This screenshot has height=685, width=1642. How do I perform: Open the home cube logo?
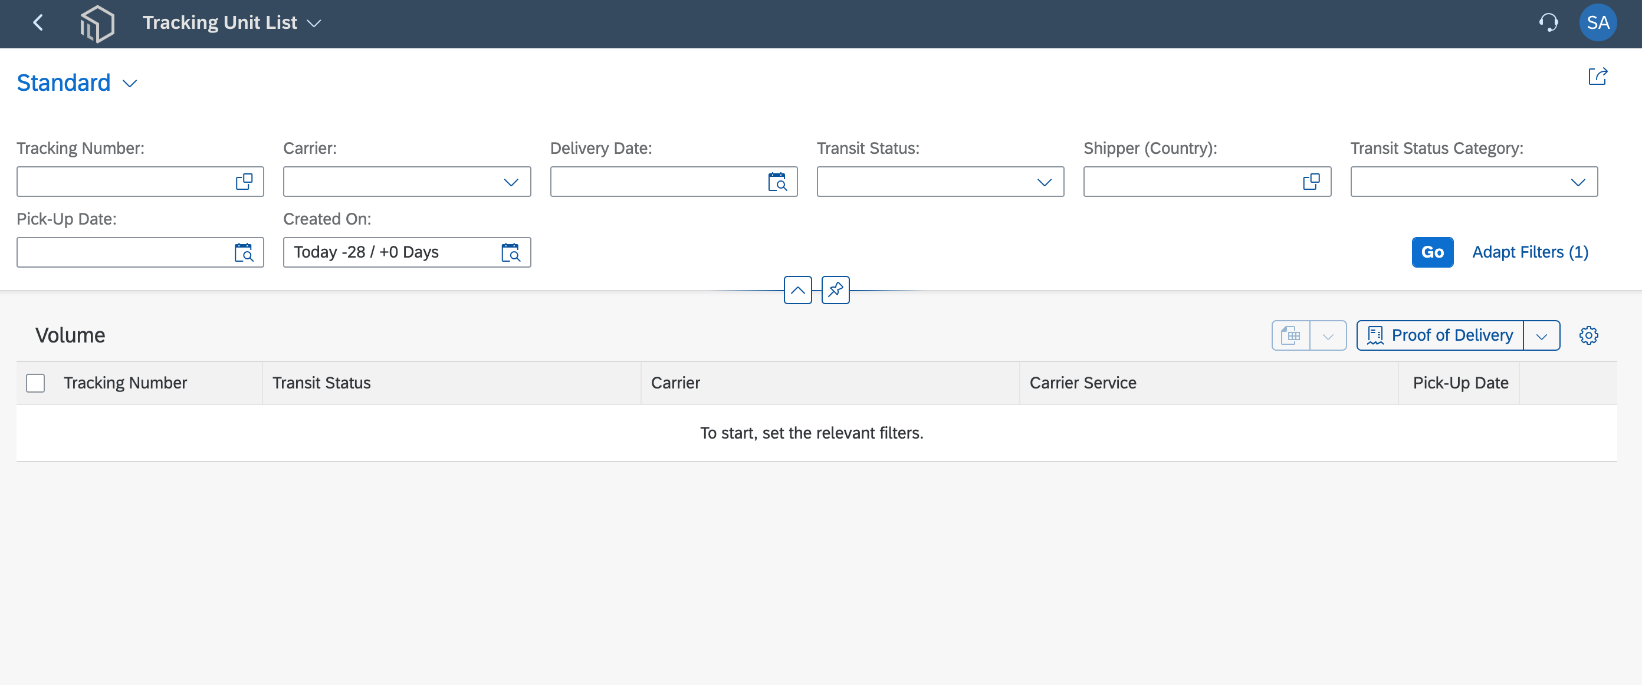[97, 24]
